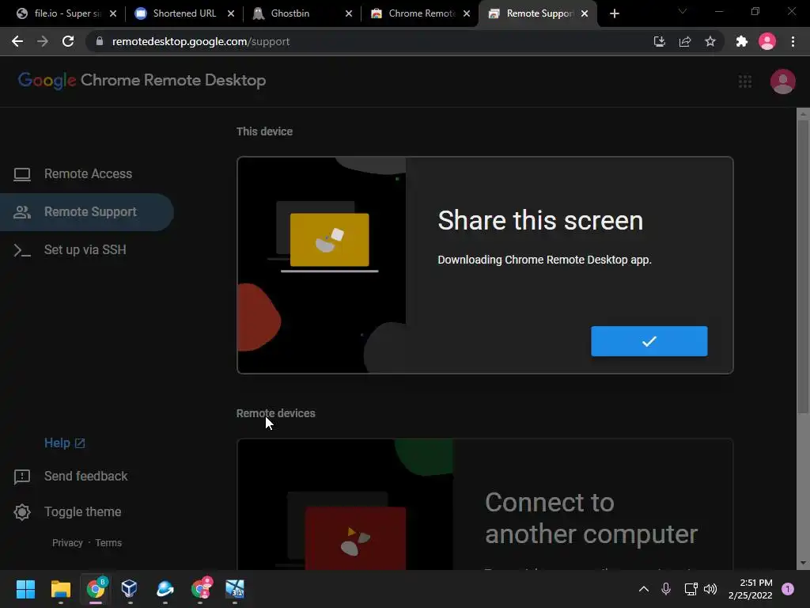Open the notification badge in taskbar

pos(788,589)
